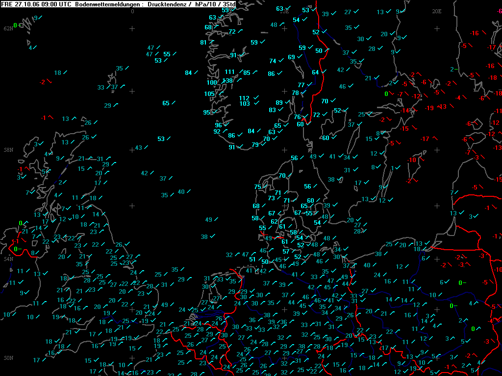Select the 54N latitude label

[x=8, y=258]
